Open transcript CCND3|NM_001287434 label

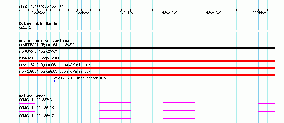(x=36, y=100)
